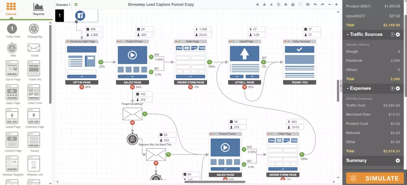Click the canvas horizontal scrollbar thumb

click(215, 182)
